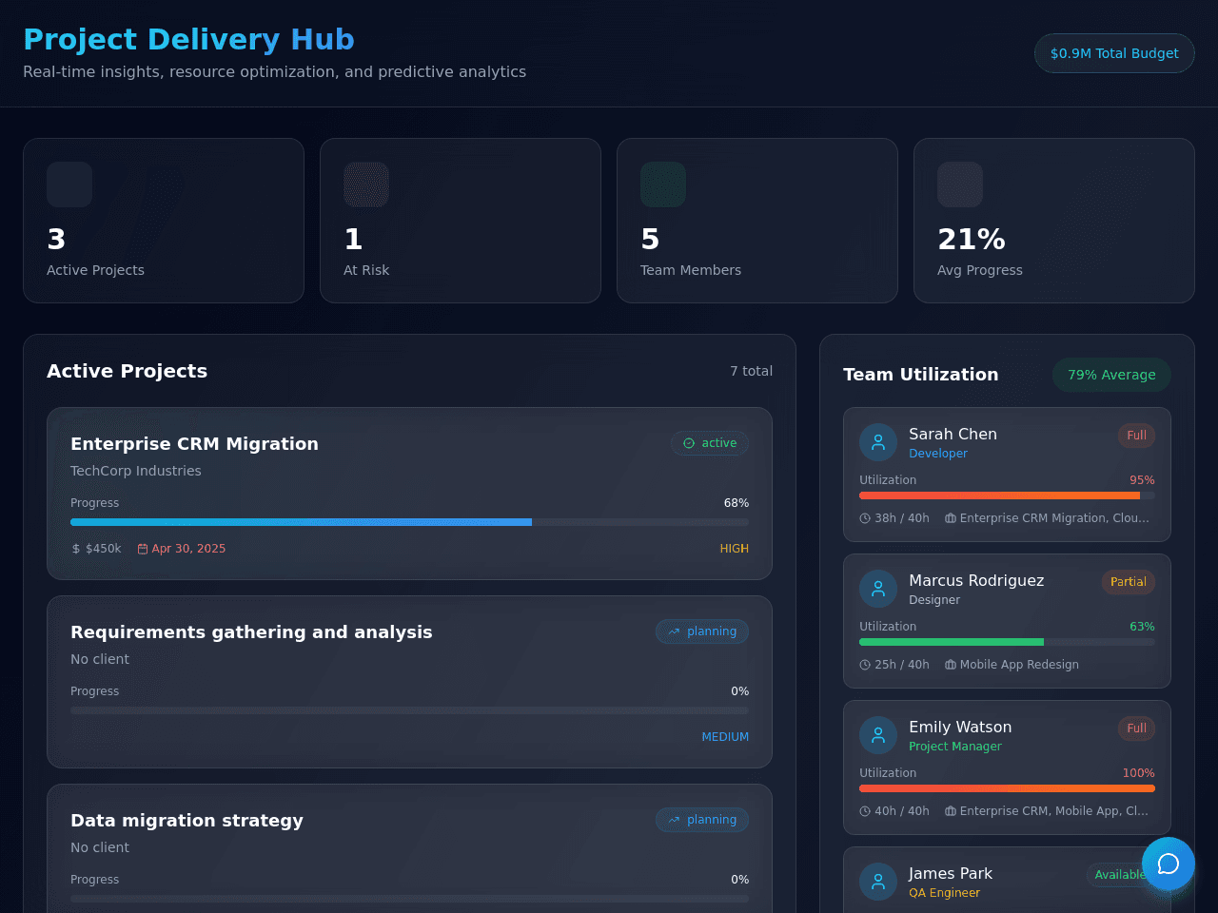The image size is (1218, 913).
Task: Click the Team Utilization section heading
Action: (x=921, y=375)
